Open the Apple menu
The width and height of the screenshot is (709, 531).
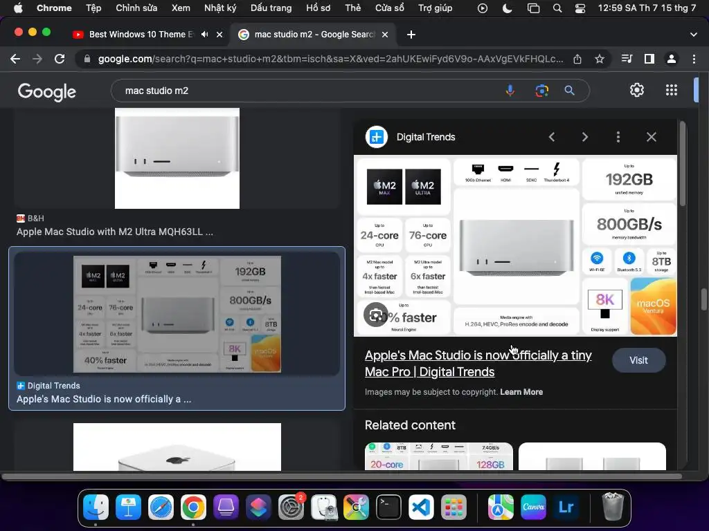tap(18, 8)
